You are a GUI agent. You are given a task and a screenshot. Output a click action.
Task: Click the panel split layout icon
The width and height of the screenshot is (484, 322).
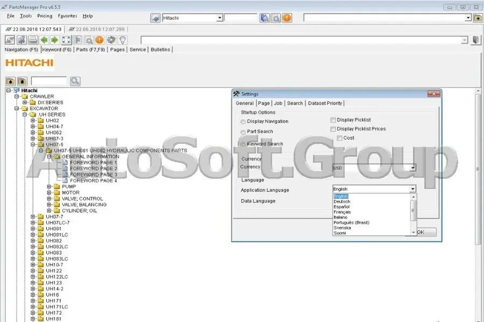click(77, 40)
